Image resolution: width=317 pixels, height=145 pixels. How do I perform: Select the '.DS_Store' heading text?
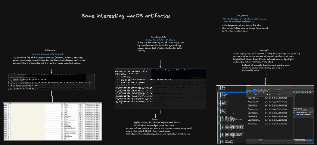(242, 16)
